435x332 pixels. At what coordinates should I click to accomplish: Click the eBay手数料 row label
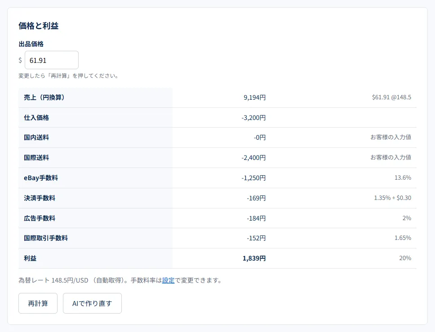(x=41, y=178)
